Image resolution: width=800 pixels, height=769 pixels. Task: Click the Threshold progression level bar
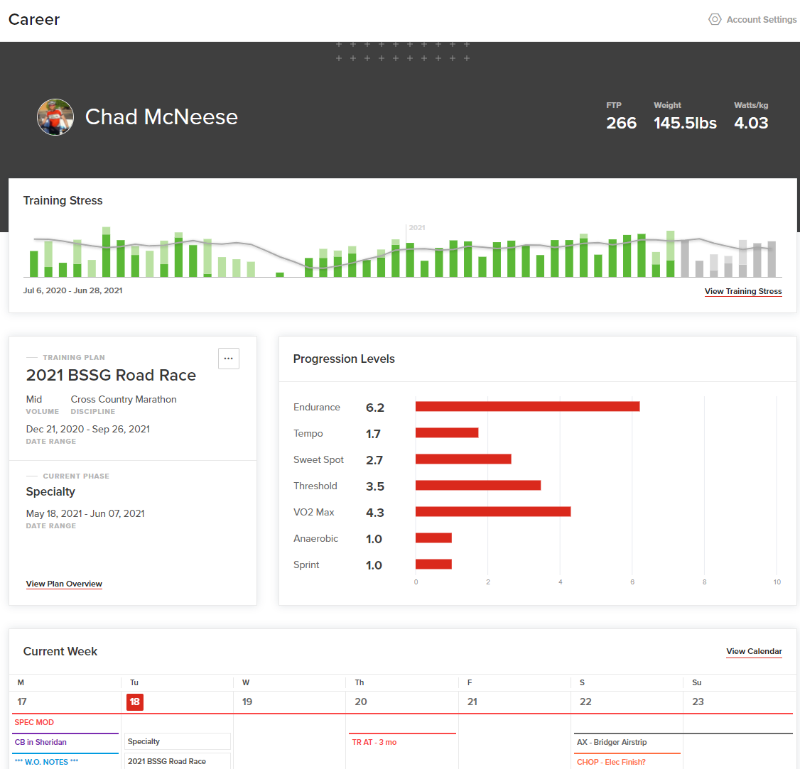[x=478, y=486]
